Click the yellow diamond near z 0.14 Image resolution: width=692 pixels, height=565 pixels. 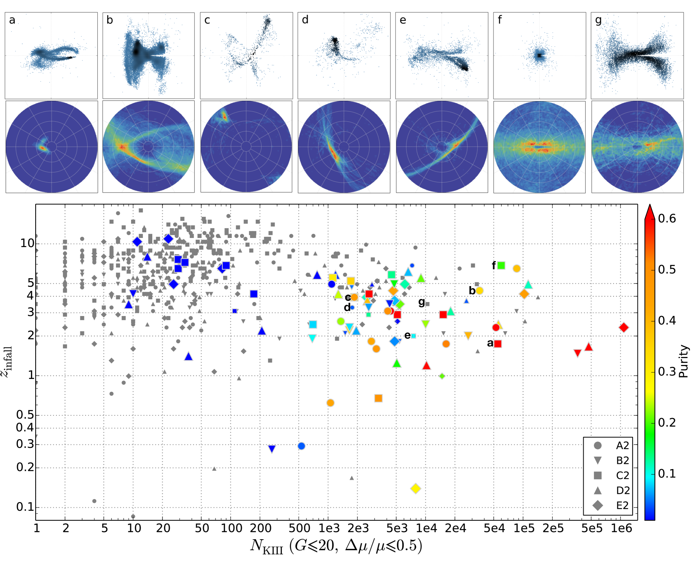coord(416,488)
